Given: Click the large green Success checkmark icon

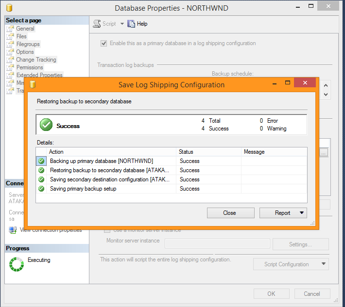Looking at the screenshot, I should (46, 125).
